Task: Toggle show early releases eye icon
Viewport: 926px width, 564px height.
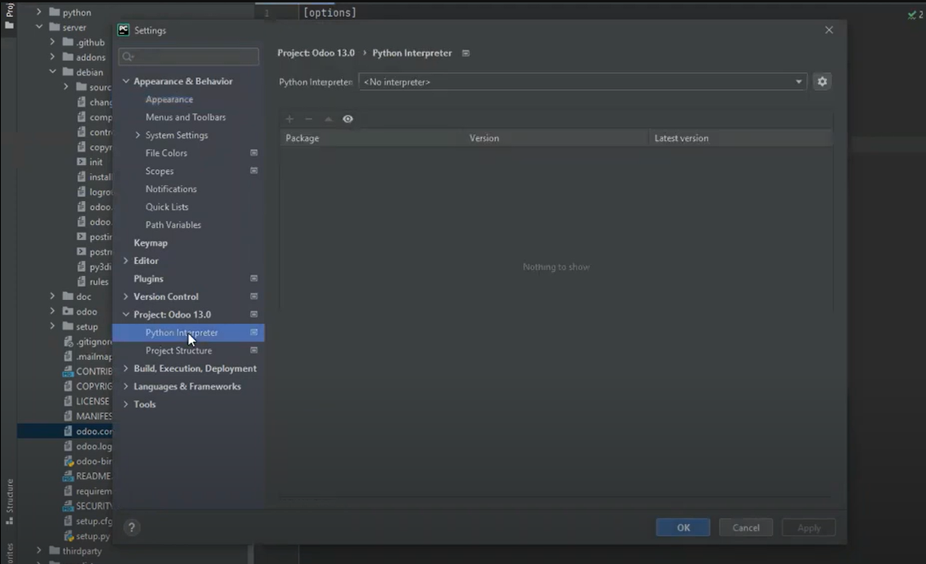Action: [348, 119]
